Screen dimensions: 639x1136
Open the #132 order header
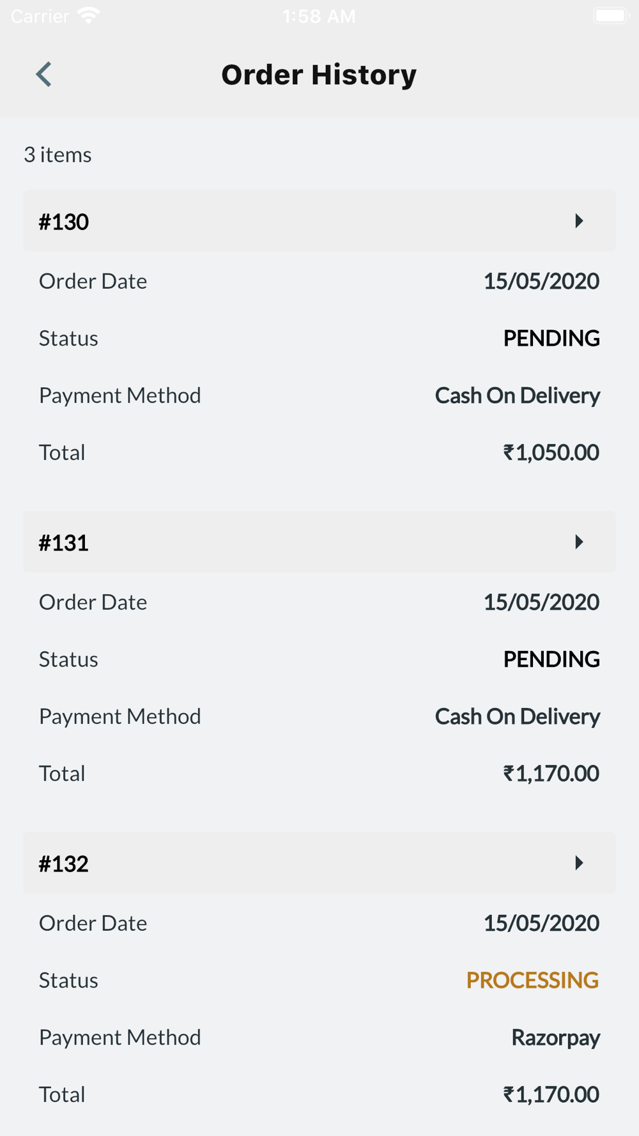point(319,863)
